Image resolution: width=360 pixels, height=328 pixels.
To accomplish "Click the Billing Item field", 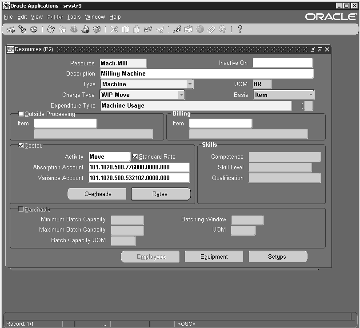I will (220, 123).
